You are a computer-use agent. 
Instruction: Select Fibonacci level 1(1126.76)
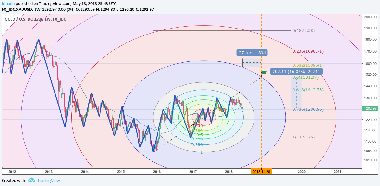pyautogui.click(x=303, y=137)
